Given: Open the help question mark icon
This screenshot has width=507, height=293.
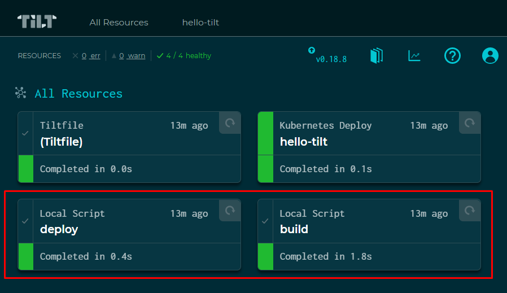Looking at the screenshot, I should (x=452, y=56).
